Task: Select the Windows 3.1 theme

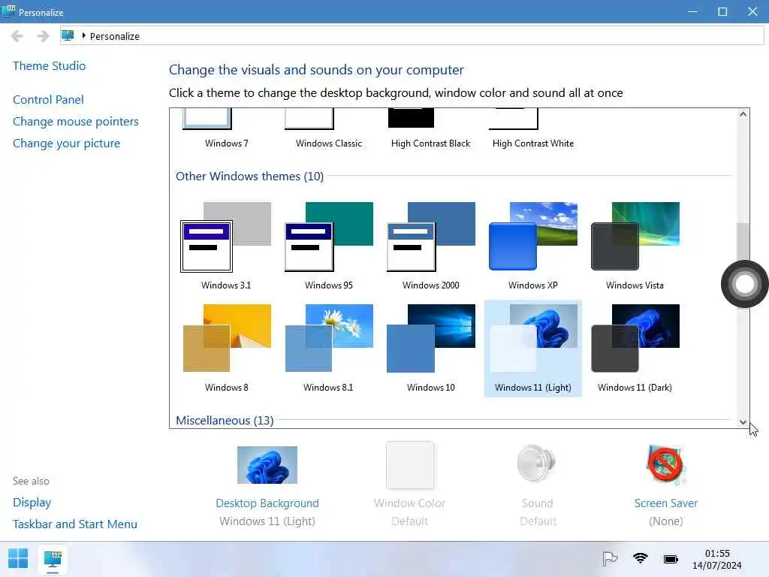Action: pyautogui.click(x=226, y=246)
